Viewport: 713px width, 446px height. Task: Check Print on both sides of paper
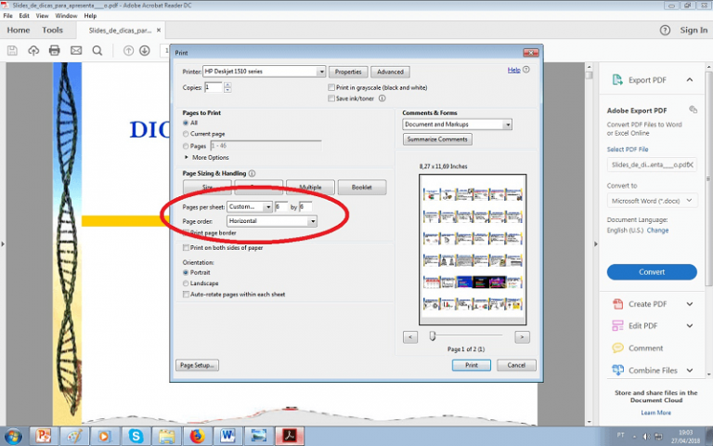[187, 248]
